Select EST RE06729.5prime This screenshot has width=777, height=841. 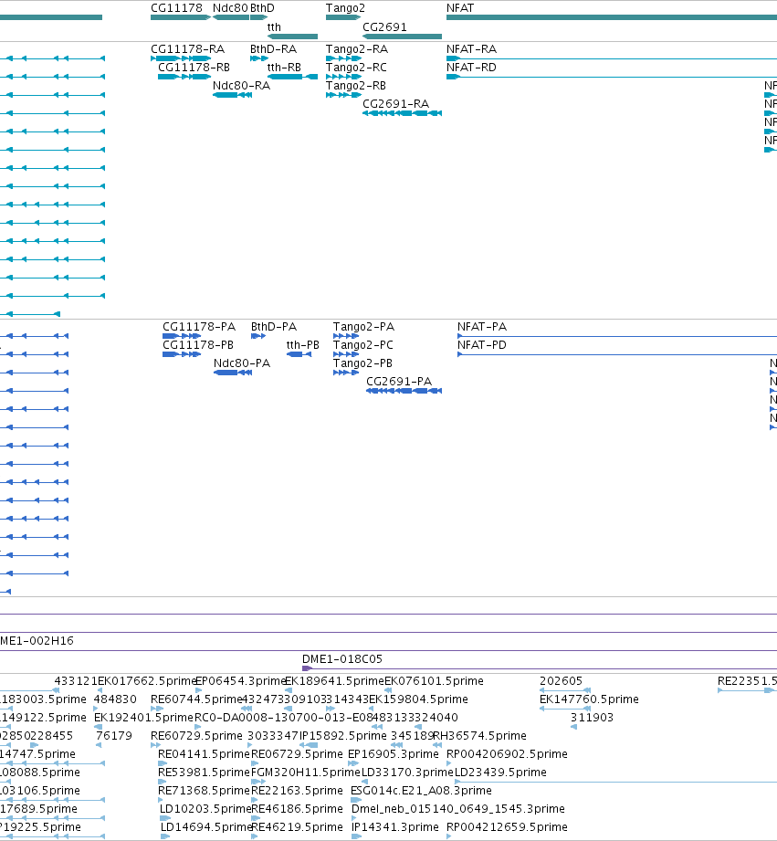297,754
